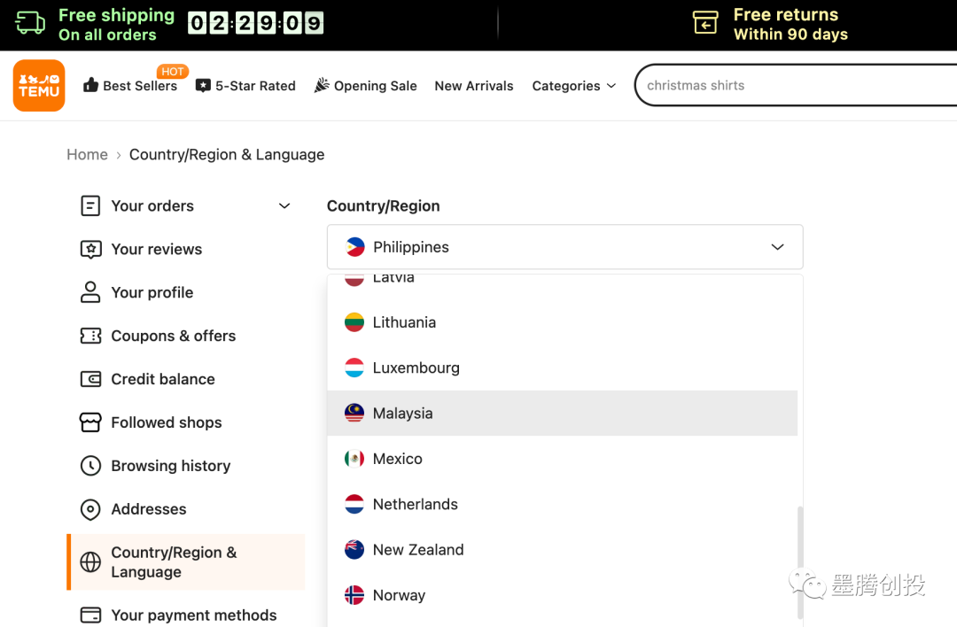Click the Your orders list icon
Screen dimensions: 957x627
pyautogui.click(x=90, y=206)
